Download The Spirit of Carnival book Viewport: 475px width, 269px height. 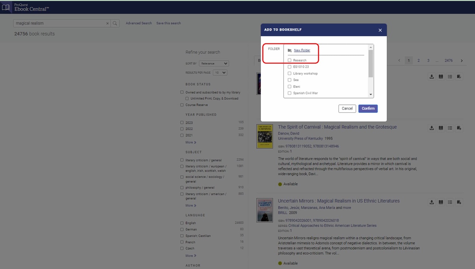pos(431,128)
